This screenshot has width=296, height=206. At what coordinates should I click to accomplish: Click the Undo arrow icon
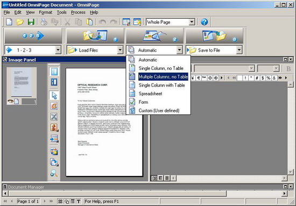coord(102,22)
